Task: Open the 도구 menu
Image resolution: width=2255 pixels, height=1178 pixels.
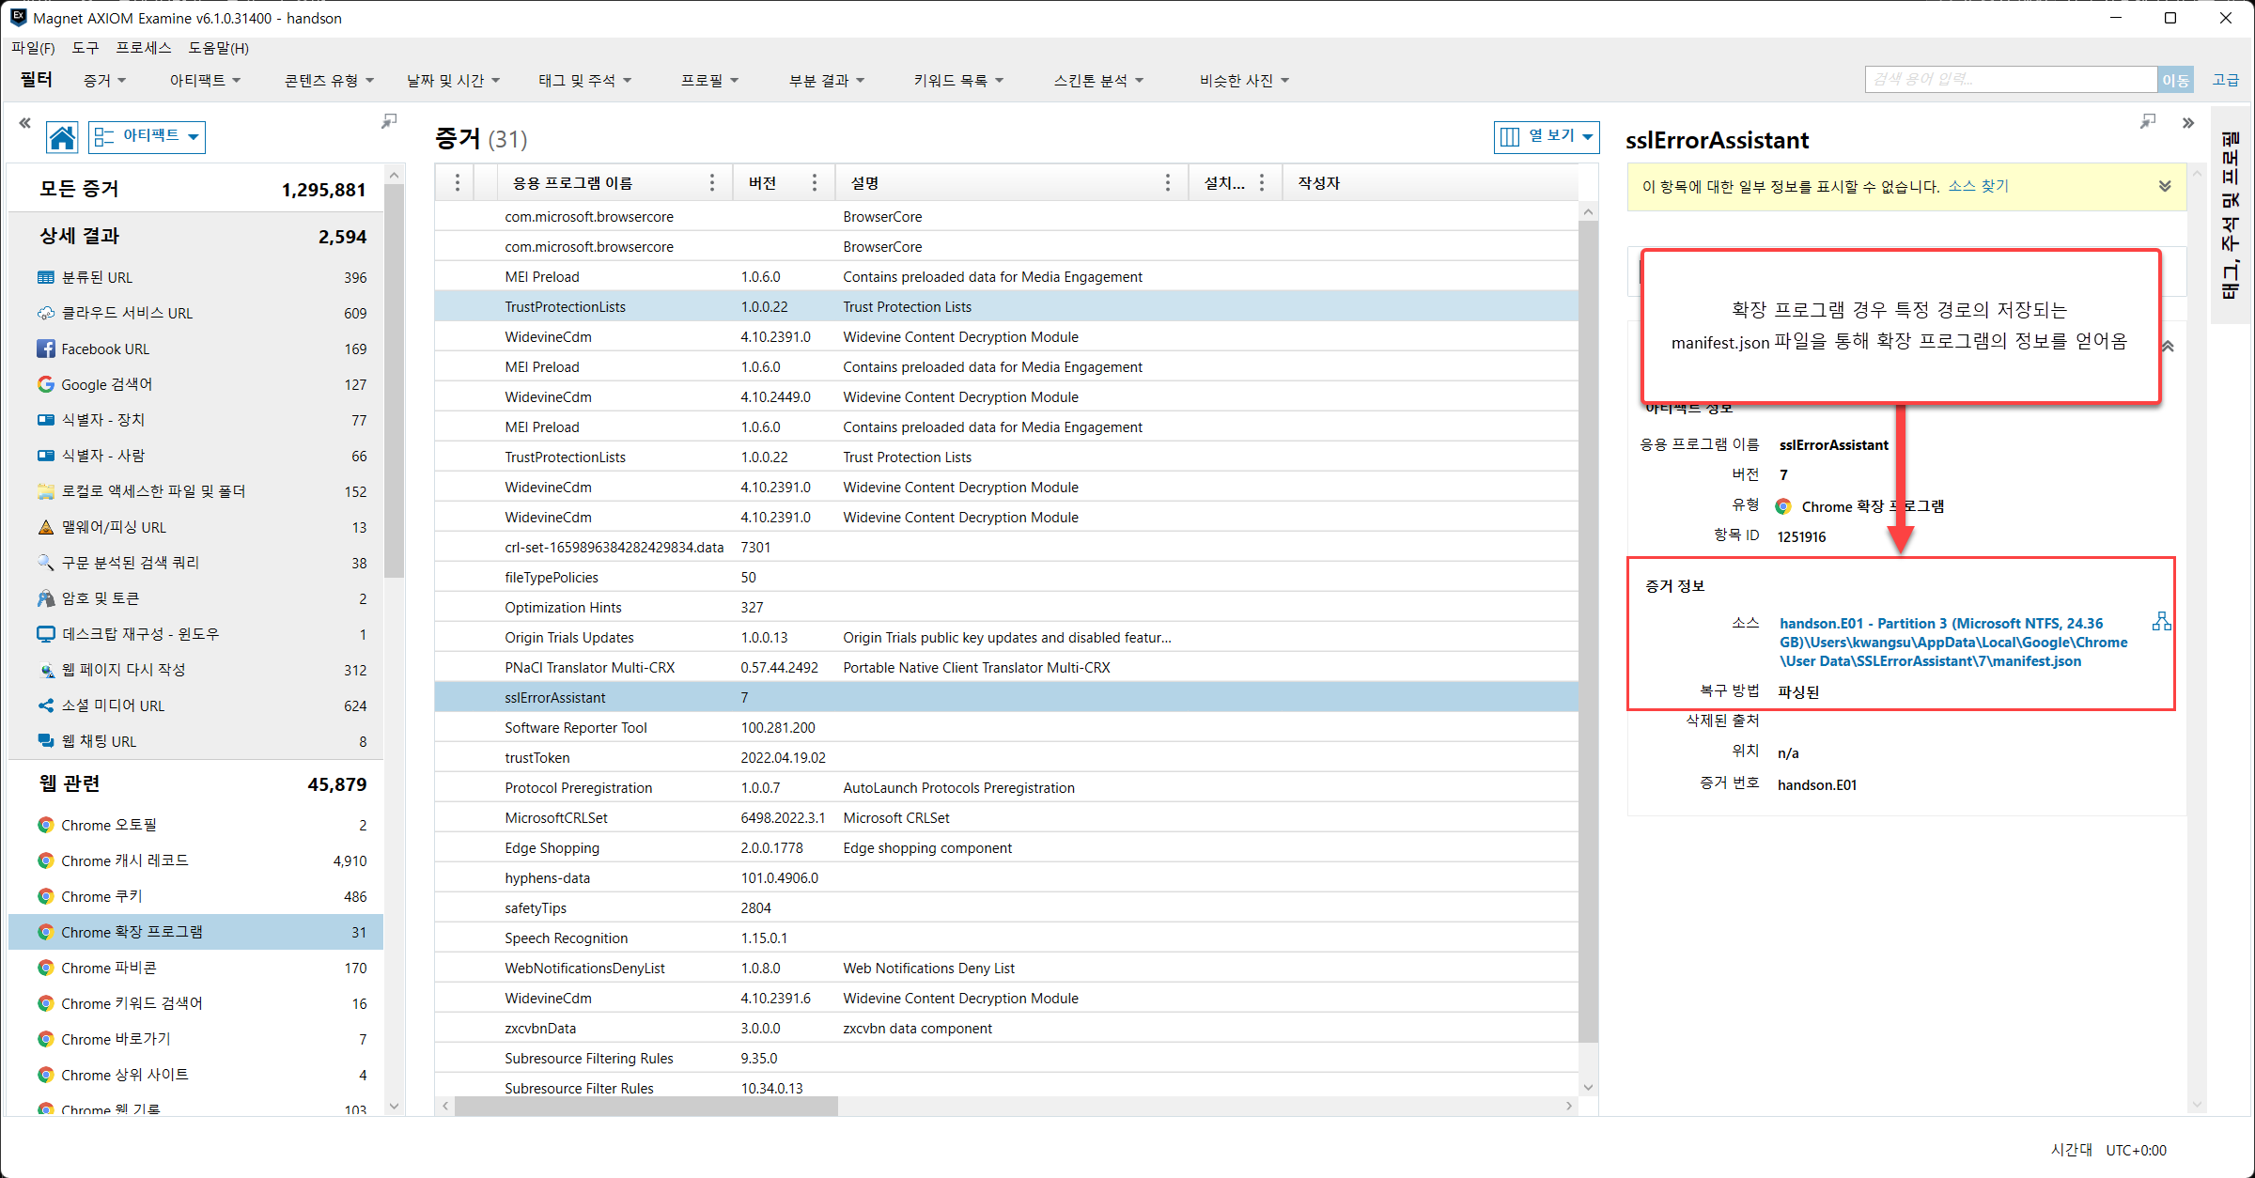Action: [85, 48]
